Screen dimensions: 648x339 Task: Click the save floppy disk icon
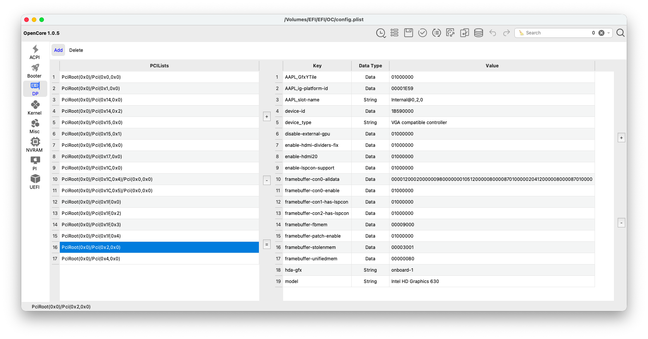[x=408, y=33]
